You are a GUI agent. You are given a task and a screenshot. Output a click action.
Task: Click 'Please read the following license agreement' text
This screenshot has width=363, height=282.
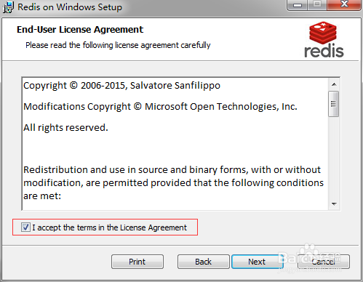[x=118, y=45]
